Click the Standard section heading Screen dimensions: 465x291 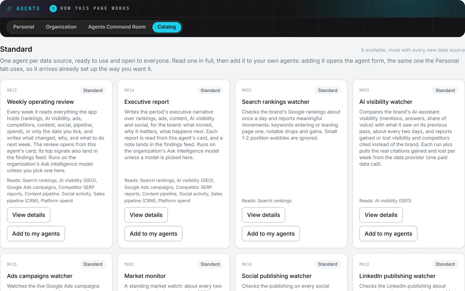click(16, 49)
